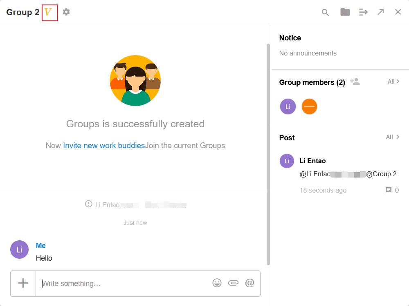The image size is (409, 306).
Task: Open Li member avatar in Group members
Action: 288,106
